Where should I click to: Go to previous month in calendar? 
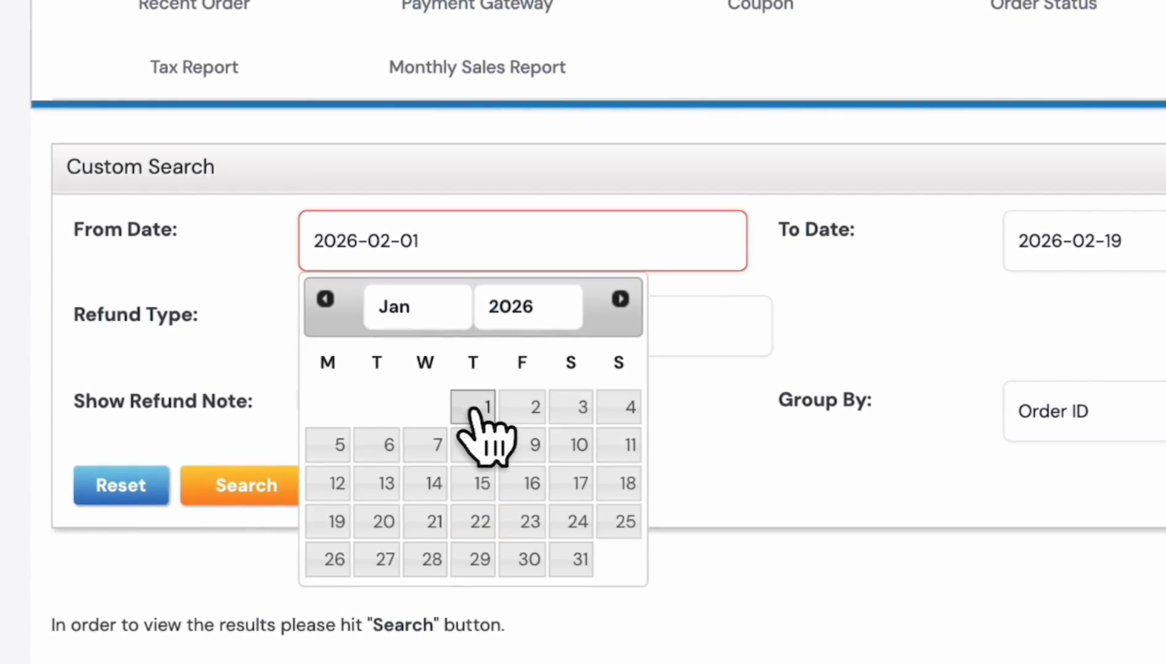click(x=325, y=299)
